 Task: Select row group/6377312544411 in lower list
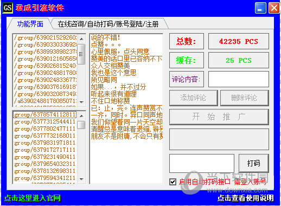coord(45,122)
